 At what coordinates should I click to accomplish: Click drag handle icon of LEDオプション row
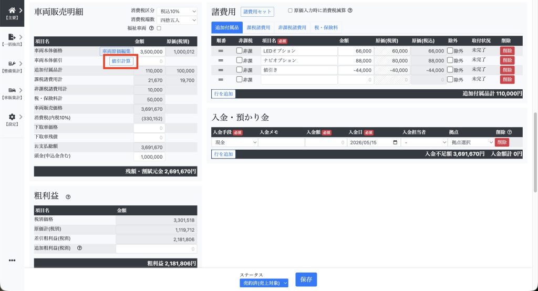(221, 51)
